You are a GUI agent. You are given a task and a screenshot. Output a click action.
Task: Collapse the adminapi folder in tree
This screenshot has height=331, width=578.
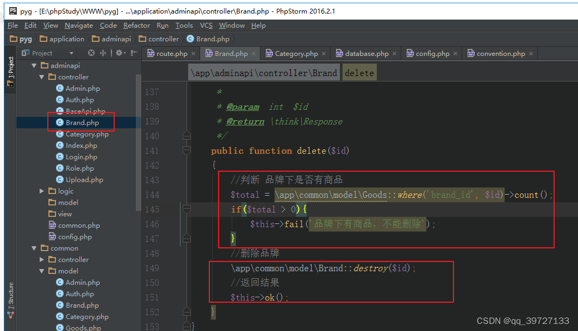34,66
